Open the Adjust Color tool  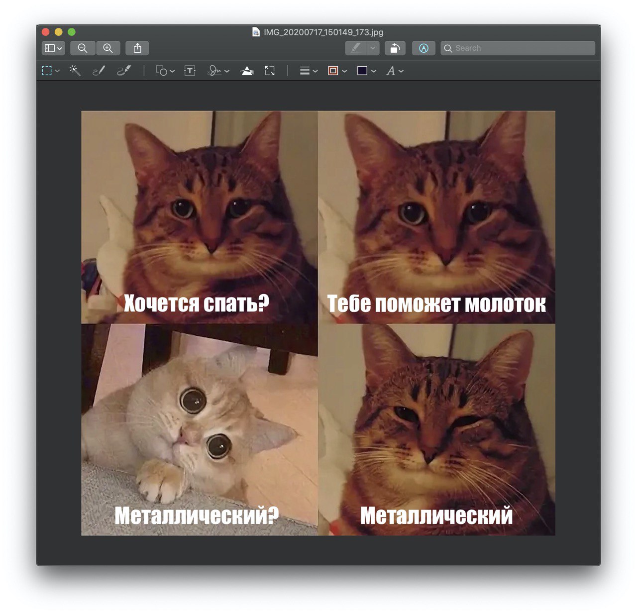click(x=247, y=71)
